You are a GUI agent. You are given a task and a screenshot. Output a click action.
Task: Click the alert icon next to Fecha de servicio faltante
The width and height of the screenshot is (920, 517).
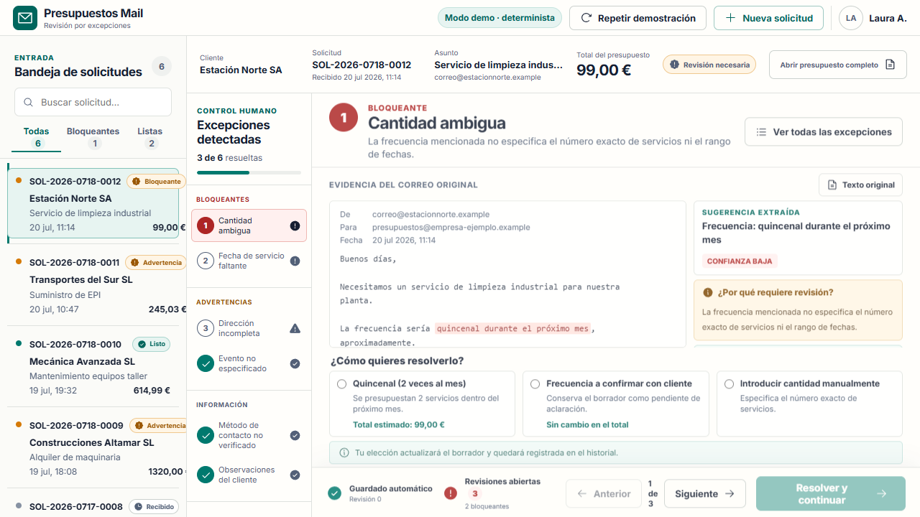pos(295,261)
